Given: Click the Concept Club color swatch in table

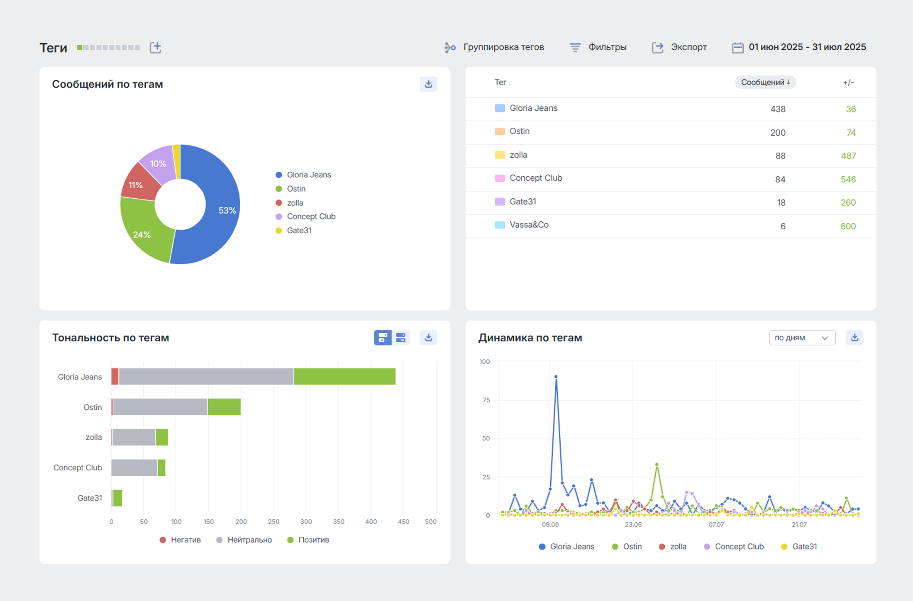Looking at the screenshot, I should click(500, 178).
